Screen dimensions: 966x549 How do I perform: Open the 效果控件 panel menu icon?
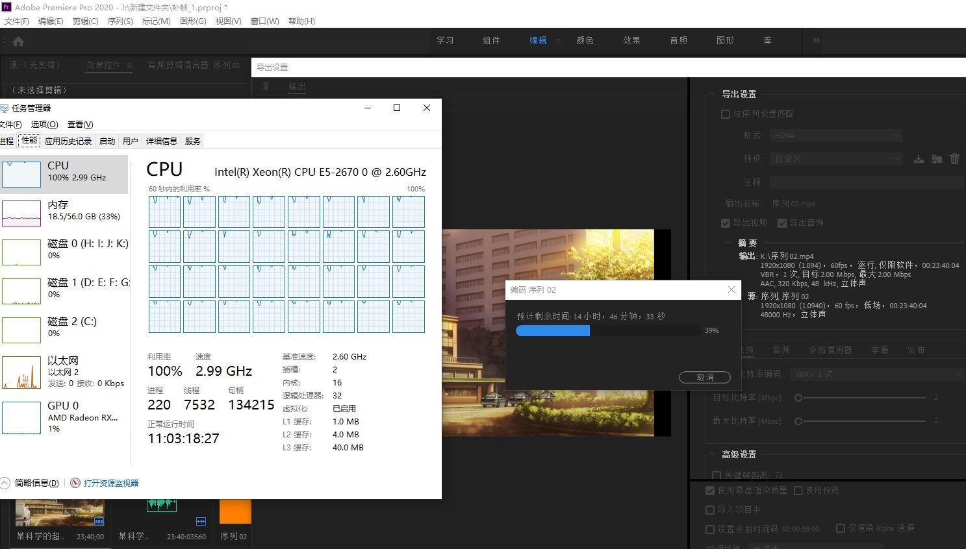click(129, 66)
